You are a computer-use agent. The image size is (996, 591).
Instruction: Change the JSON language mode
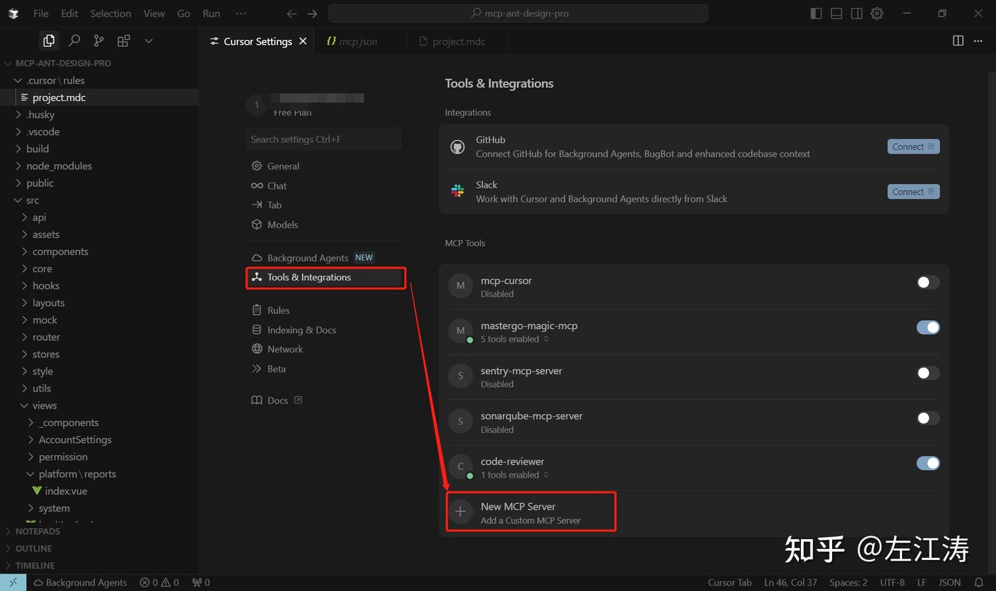coord(950,583)
